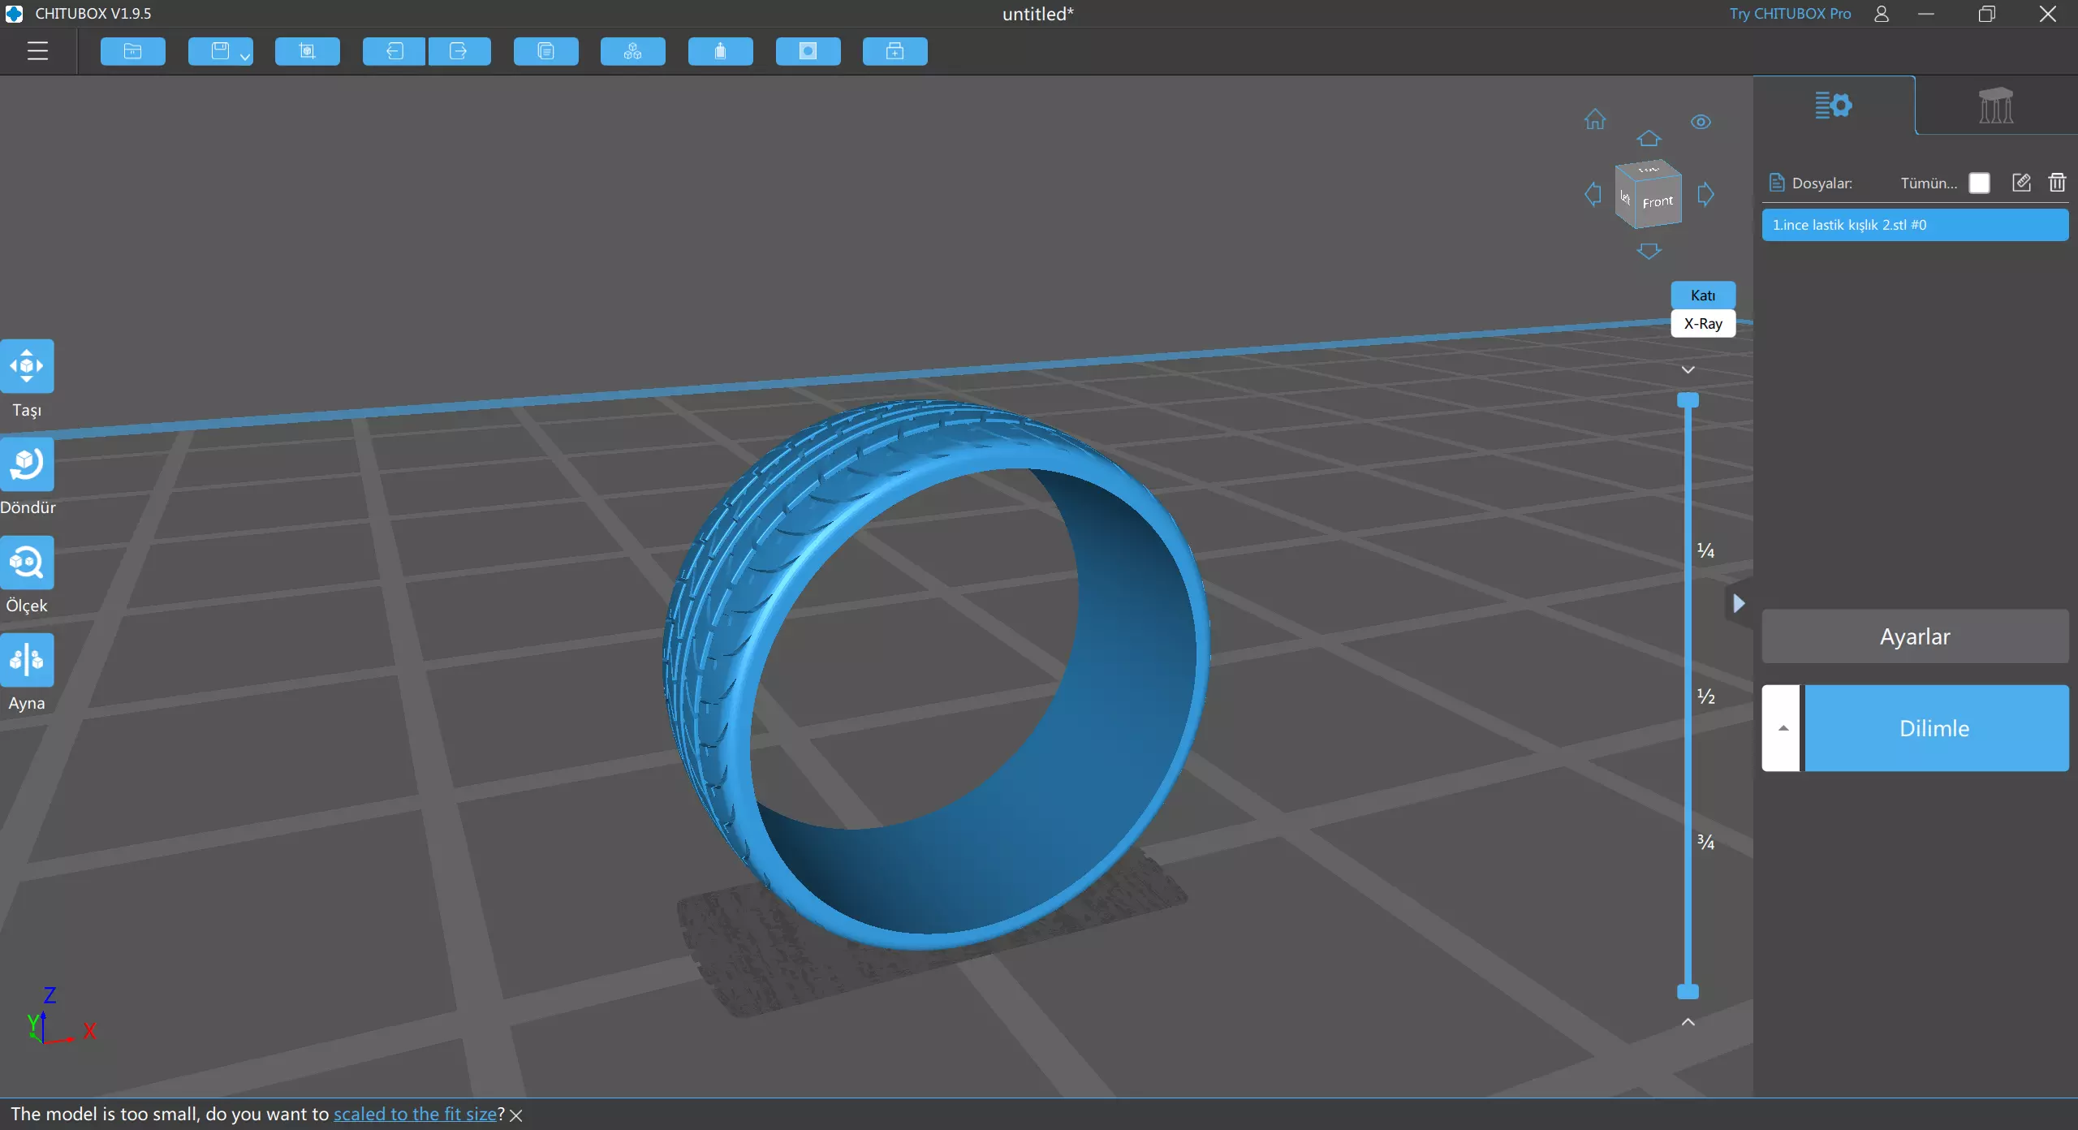The width and height of the screenshot is (2078, 1130).
Task: Click the Ayarlar settings button
Action: pyautogui.click(x=1915, y=636)
